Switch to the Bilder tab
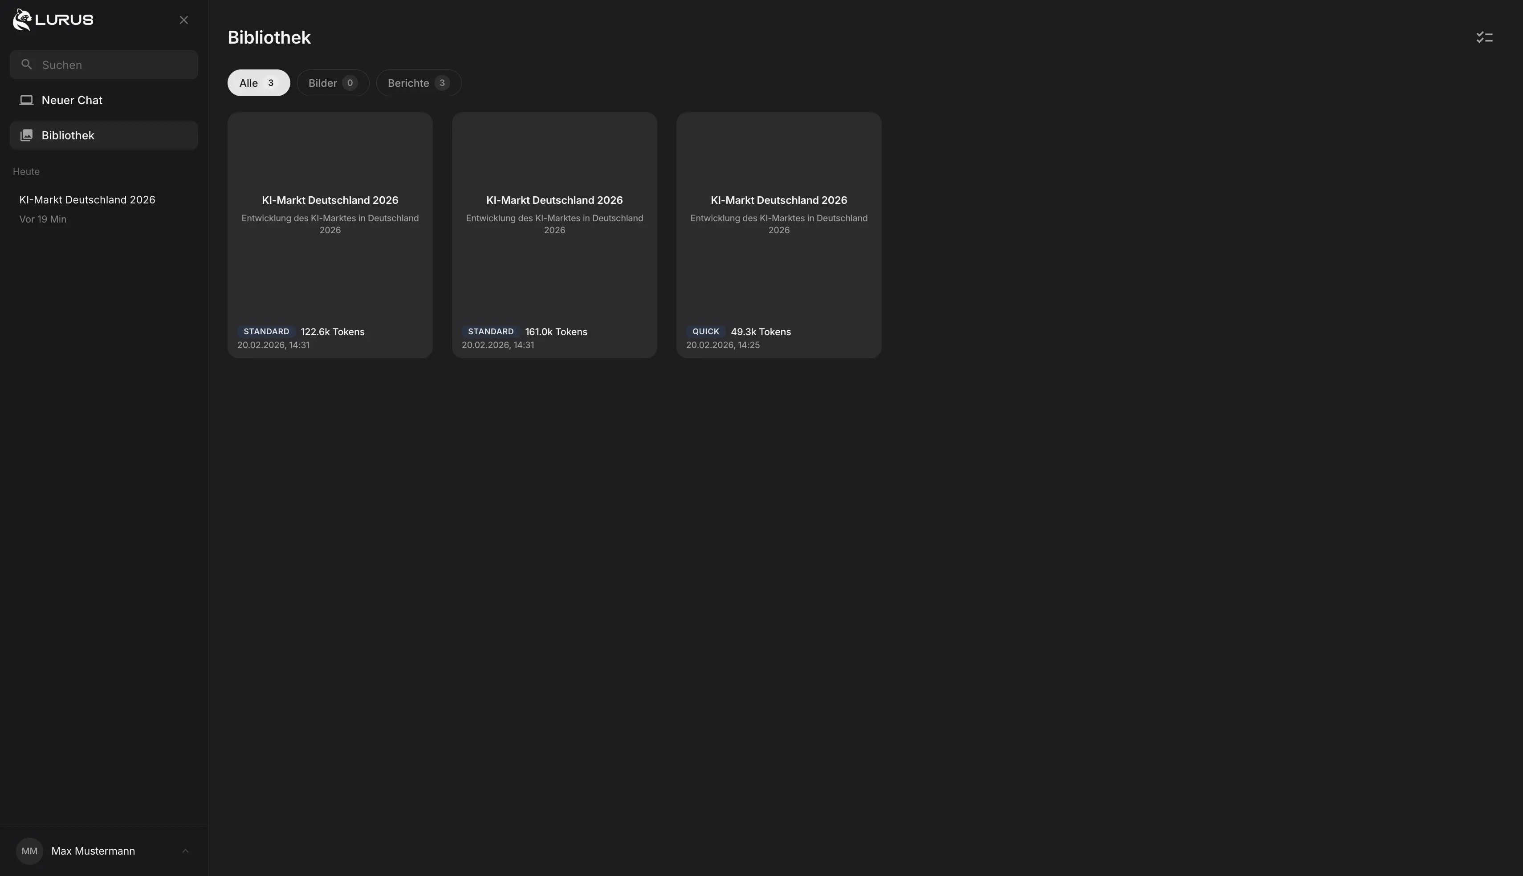This screenshot has width=1523, height=876. click(333, 83)
